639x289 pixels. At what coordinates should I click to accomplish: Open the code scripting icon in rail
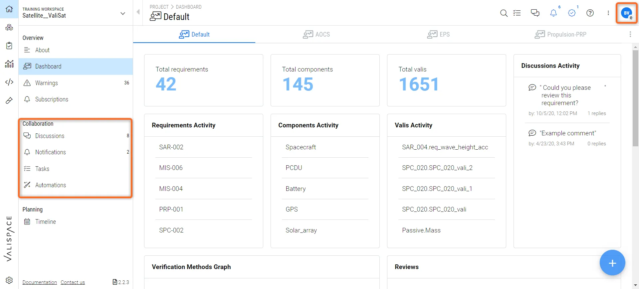[x=9, y=82]
